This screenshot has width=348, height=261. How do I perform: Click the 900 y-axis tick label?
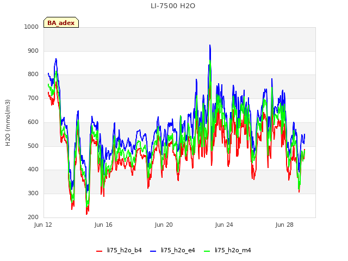coord(33,51)
